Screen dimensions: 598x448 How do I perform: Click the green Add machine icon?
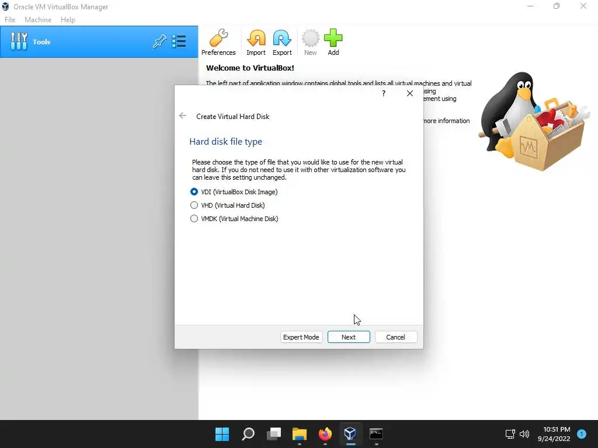[x=333, y=42]
